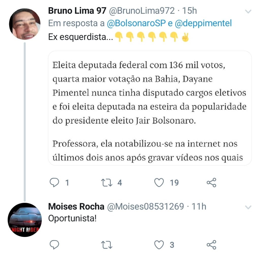The image size is (254, 254).
Task: Open Moises Rocha display name
Action: tap(76, 207)
